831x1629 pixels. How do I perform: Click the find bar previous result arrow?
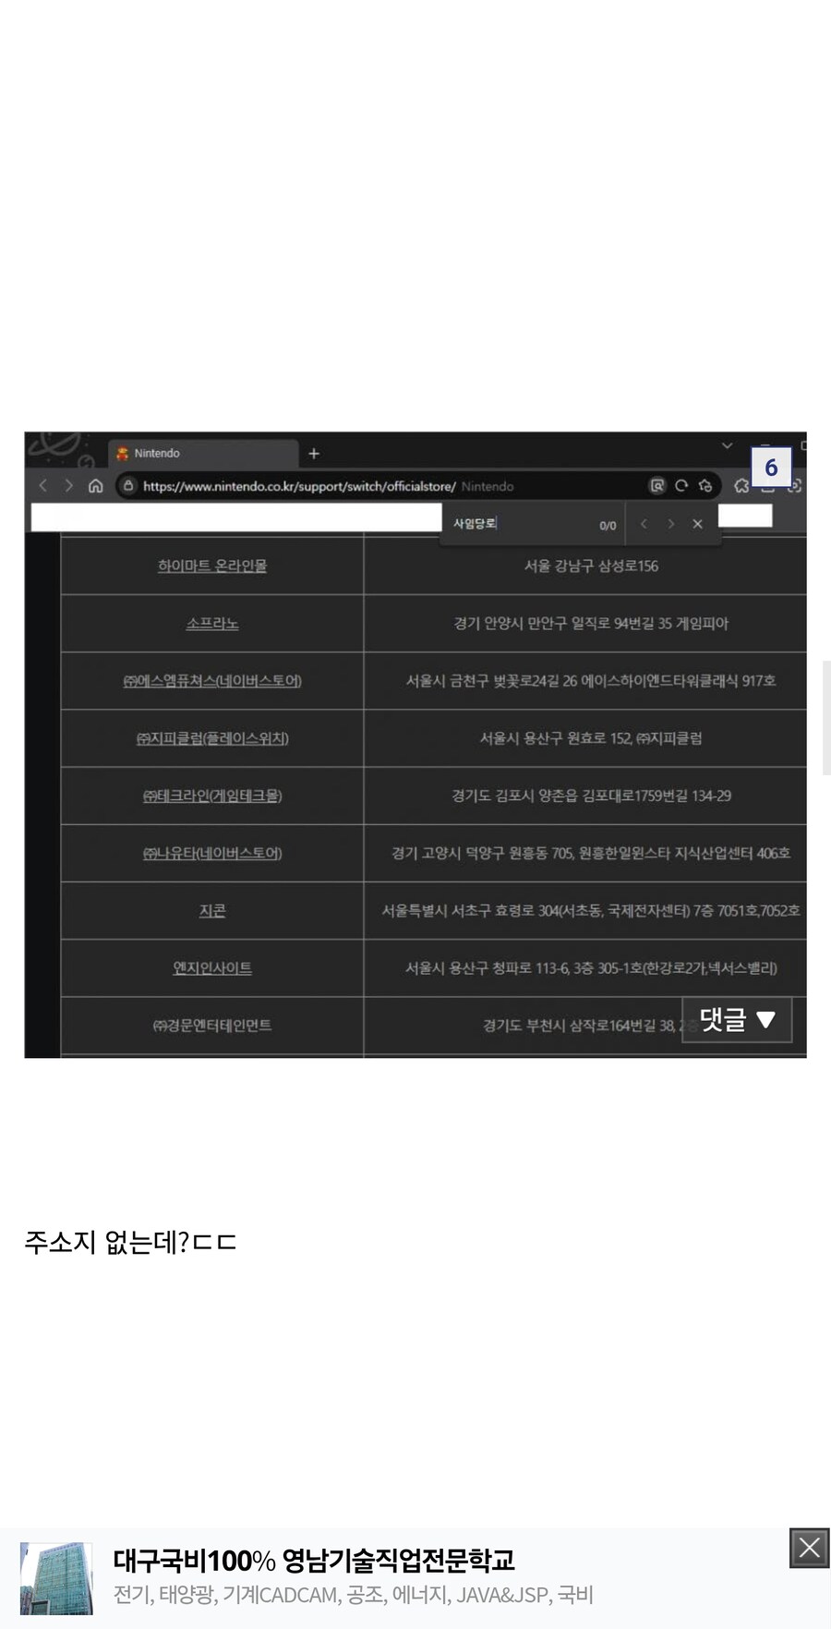click(644, 524)
